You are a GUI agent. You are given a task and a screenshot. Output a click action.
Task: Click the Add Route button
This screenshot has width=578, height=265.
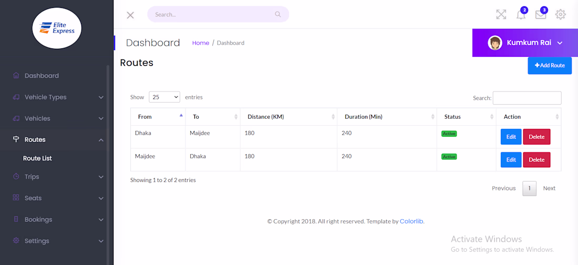pyautogui.click(x=550, y=66)
